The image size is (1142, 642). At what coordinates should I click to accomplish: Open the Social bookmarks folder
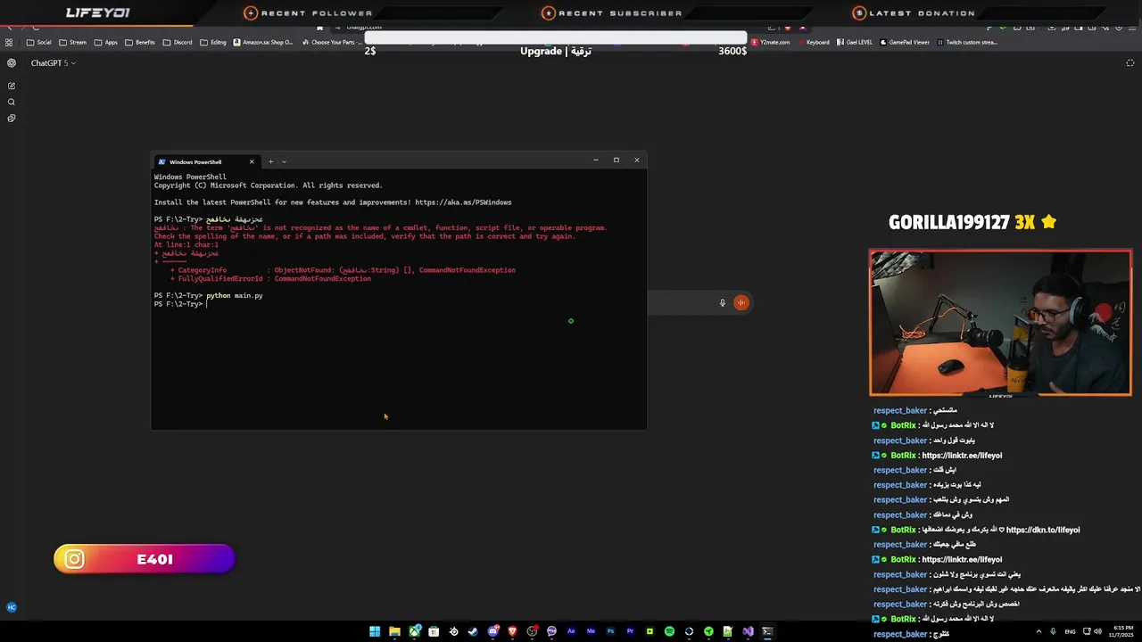(x=38, y=42)
